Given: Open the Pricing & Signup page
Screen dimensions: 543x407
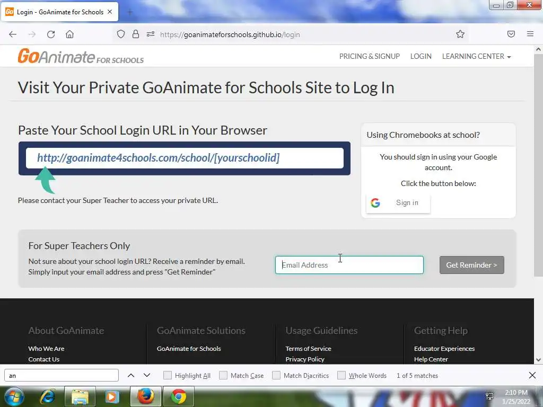Looking at the screenshot, I should point(369,56).
